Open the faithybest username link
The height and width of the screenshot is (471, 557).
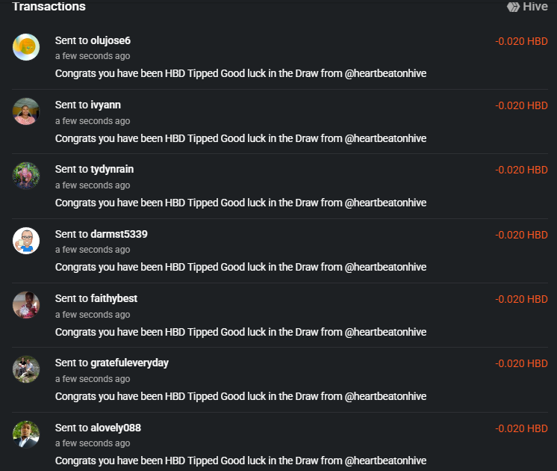coord(113,298)
